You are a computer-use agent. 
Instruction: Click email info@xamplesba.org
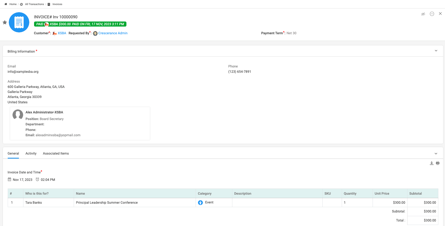click(23, 72)
